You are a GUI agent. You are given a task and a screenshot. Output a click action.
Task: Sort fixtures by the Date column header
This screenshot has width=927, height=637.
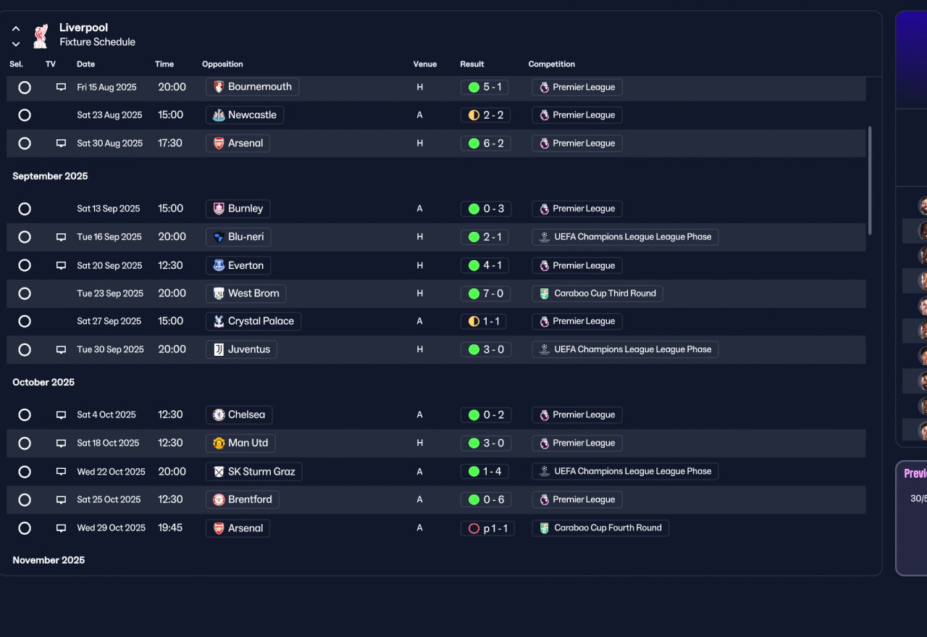coord(86,64)
